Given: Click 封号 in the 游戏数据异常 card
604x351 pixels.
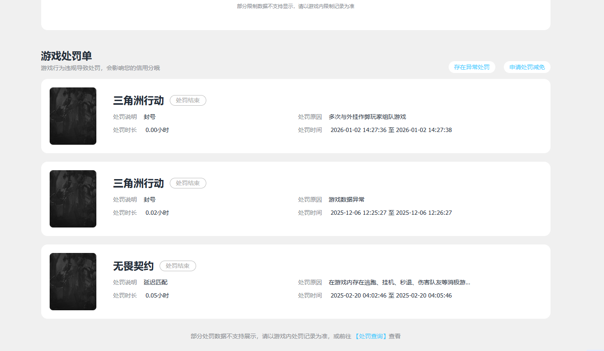Looking at the screenshot, I should click(149, 199).
